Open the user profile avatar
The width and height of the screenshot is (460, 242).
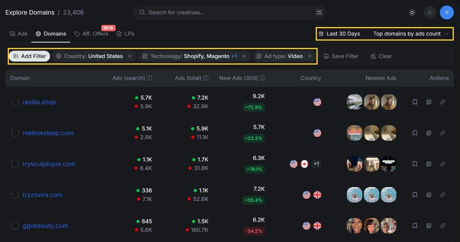[430, 12]
